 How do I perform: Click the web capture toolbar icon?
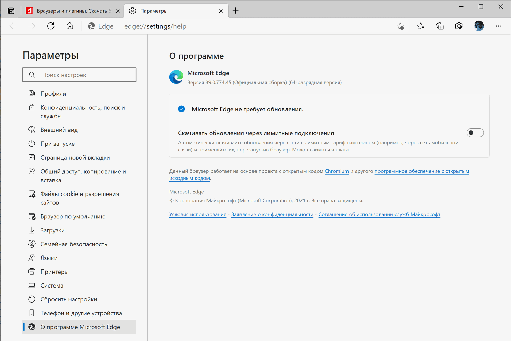[x=459, y=26]
